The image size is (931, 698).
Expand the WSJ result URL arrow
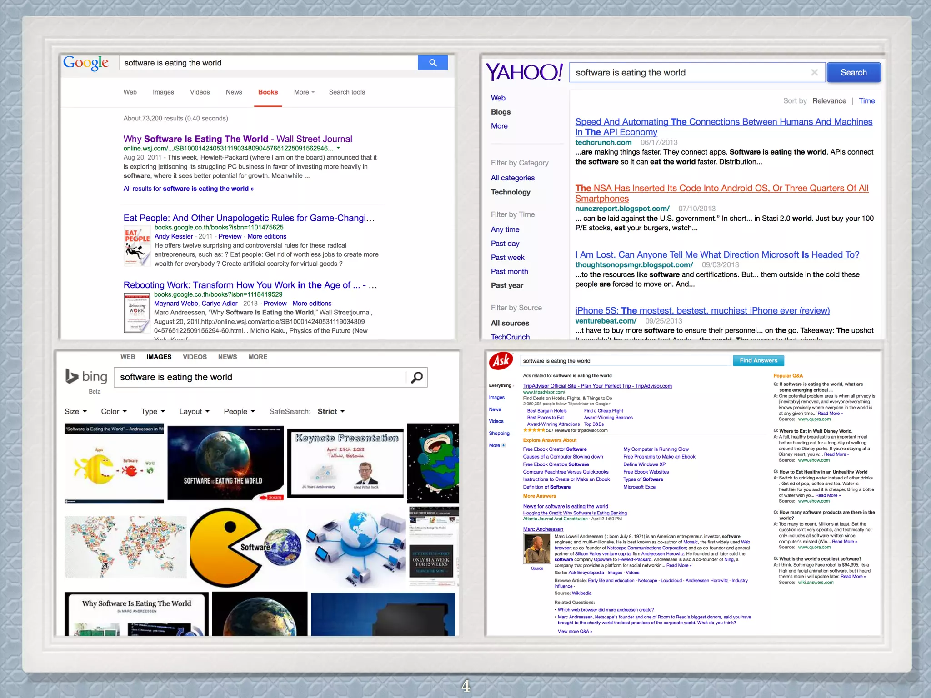(x=338, y=148)
